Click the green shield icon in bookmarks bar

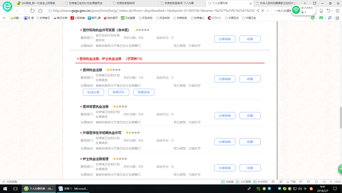[x=313, y=18]
